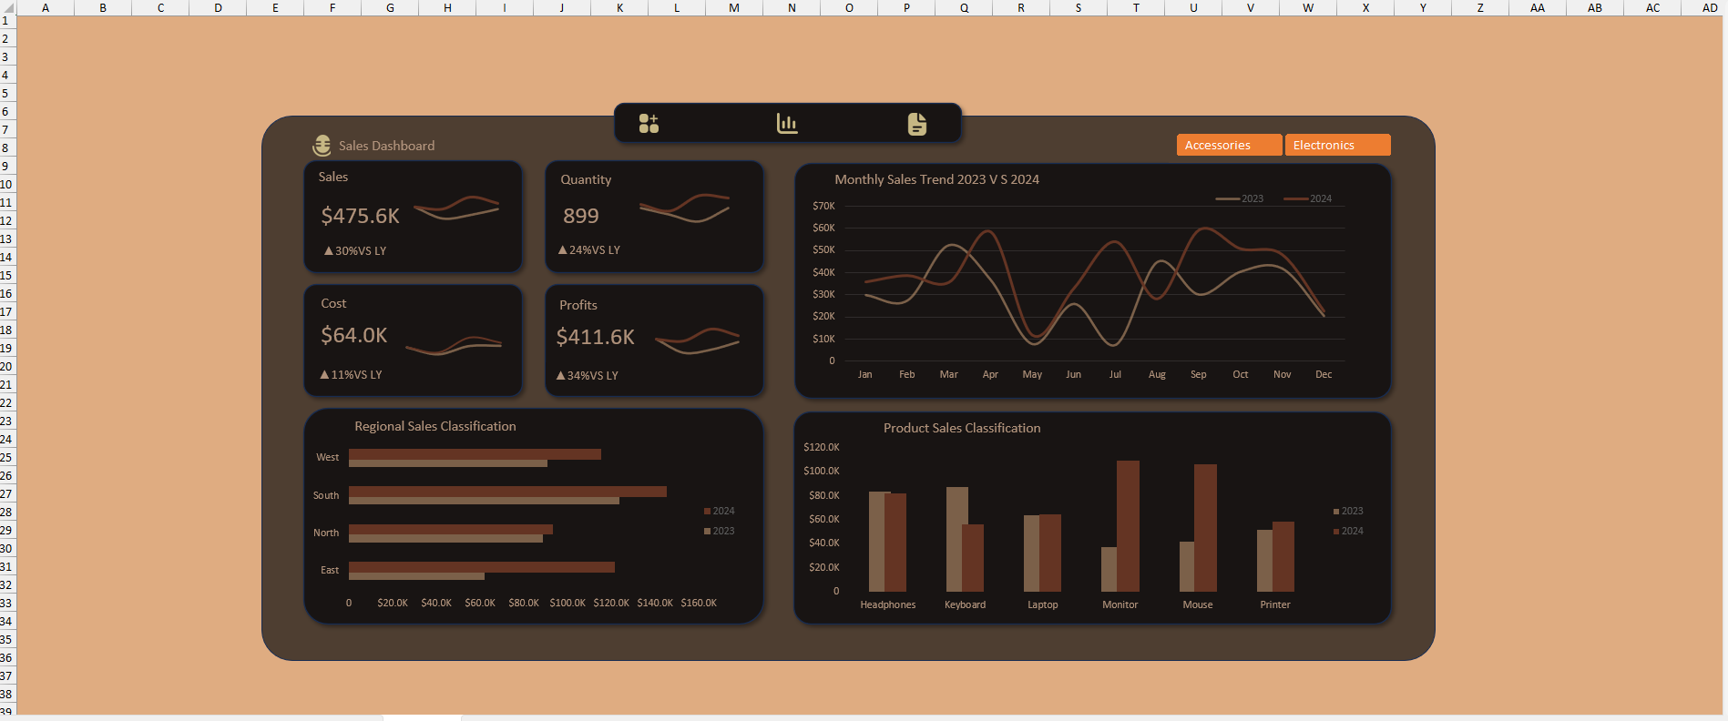Click the up triangle next to 24% VS LY
1728x721 pixels.
(562, 249)
